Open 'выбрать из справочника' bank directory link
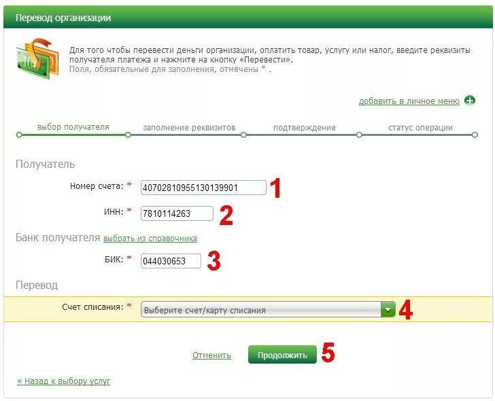Screen dimensions: 495x401 coord(150,238)
